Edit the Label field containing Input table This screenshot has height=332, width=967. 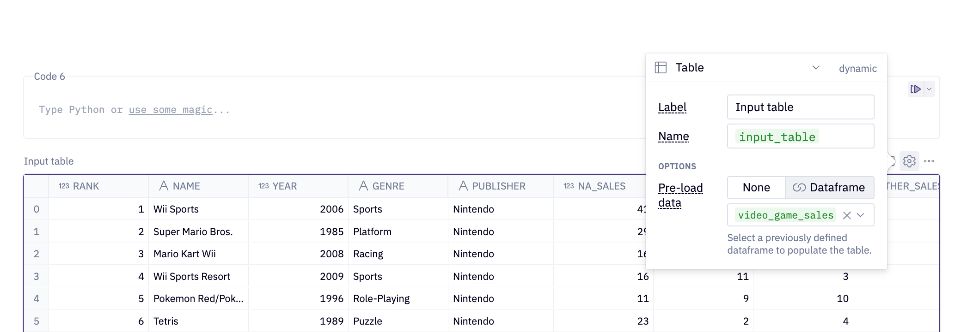pos(800,107)
